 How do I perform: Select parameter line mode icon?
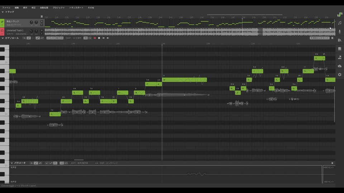point(51,163)
